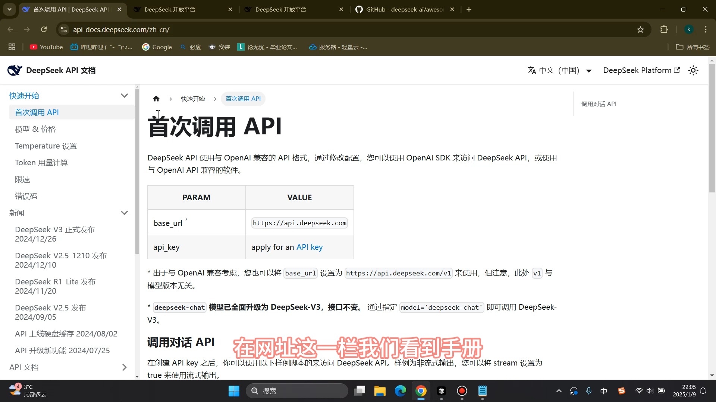Open the apps grid in bookmarks bar

point(12,47)
